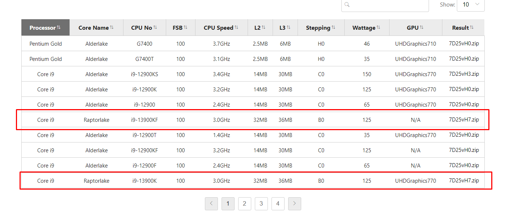Click the Core Name header label
Image resolution: width=505 pixels, height=211 pixels.
[x=94, y=28]
